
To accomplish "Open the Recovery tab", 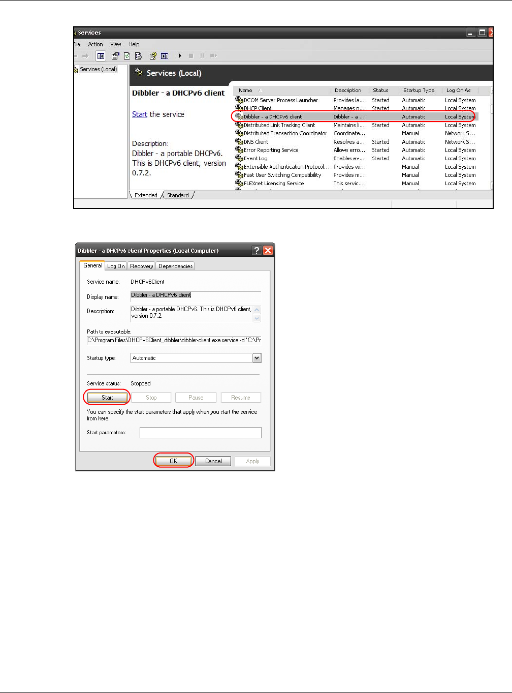I will (x=141, y=266).
